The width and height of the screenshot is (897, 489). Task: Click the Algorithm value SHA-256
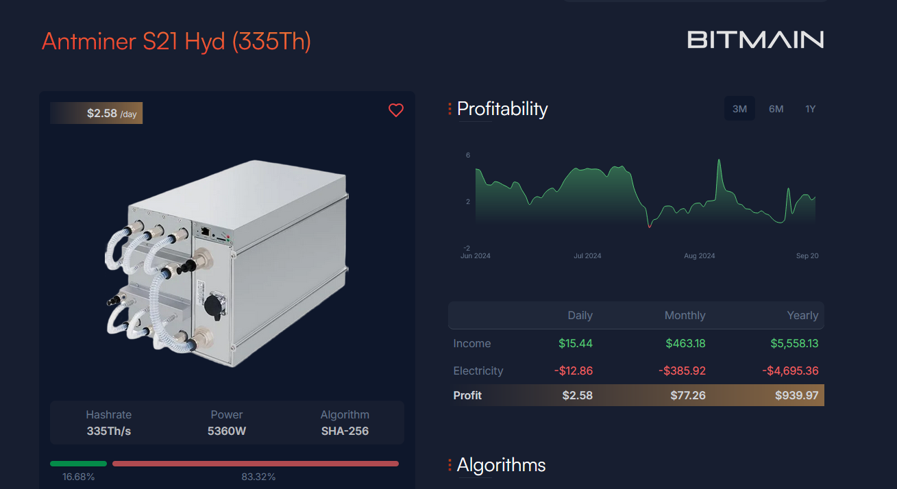pos(345,431)
